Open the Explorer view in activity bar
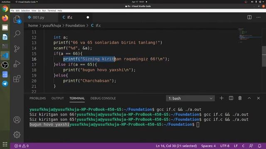This screenshot has height=149, width=266. pyautogui.click(x=17, y=19)
